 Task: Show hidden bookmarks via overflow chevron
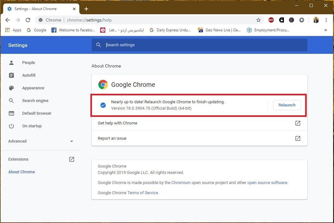pyautogui.click(x=325, y=30)
